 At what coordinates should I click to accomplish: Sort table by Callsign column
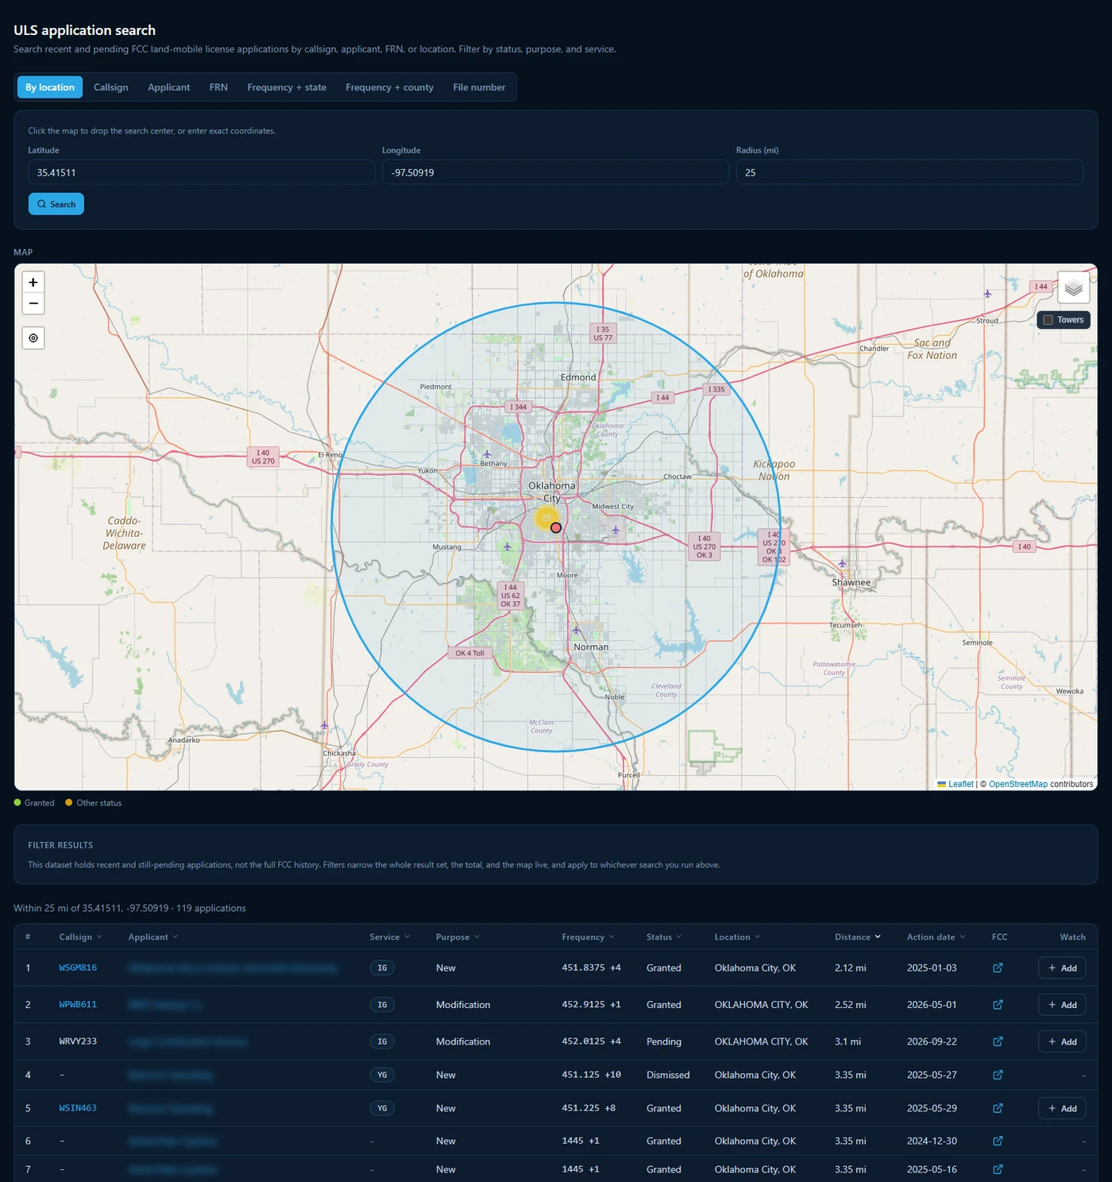(x=80, y=937)
